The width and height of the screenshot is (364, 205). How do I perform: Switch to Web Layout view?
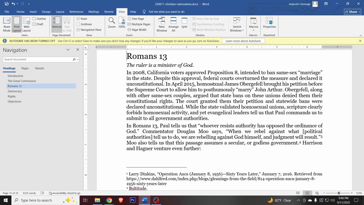pos(26,24)
